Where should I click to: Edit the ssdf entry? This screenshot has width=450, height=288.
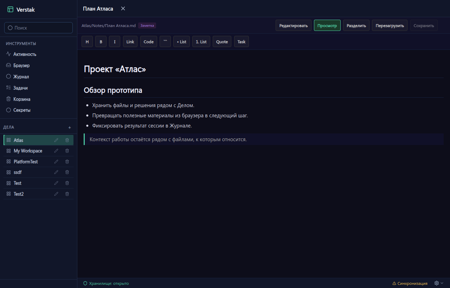click(56, 172)
